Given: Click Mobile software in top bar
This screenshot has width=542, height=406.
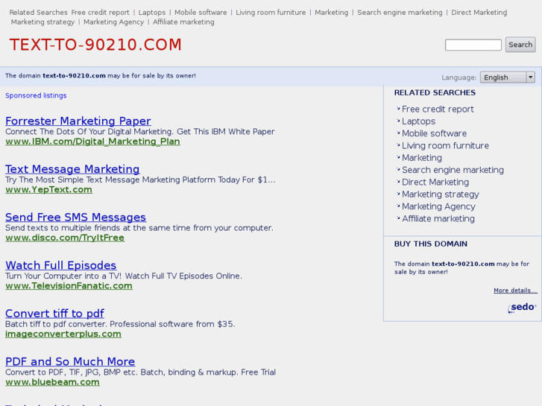Looking at the screenshot, I should tap(201, 13).
